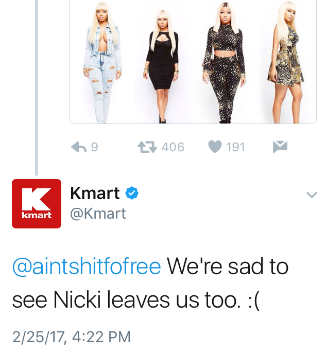Tap the black dress outfit in photo
This screenshot has width=326, height=355.
[162, 67]
